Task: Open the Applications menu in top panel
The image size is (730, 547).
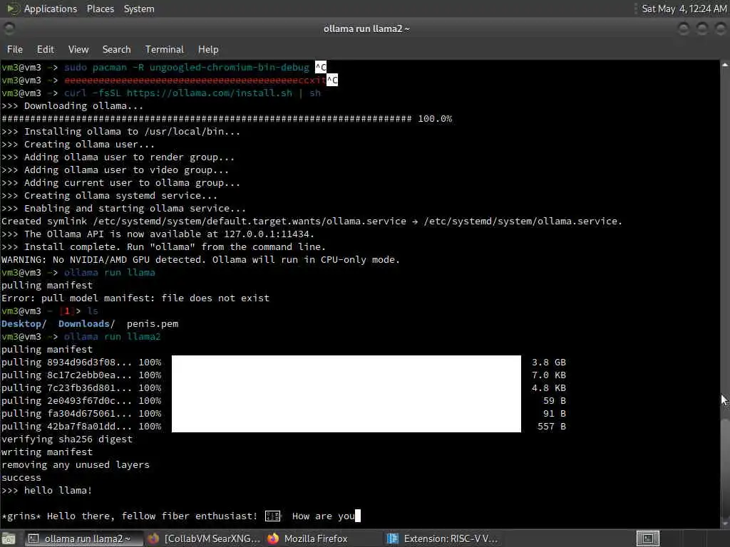Action: (x=51, y=9)
